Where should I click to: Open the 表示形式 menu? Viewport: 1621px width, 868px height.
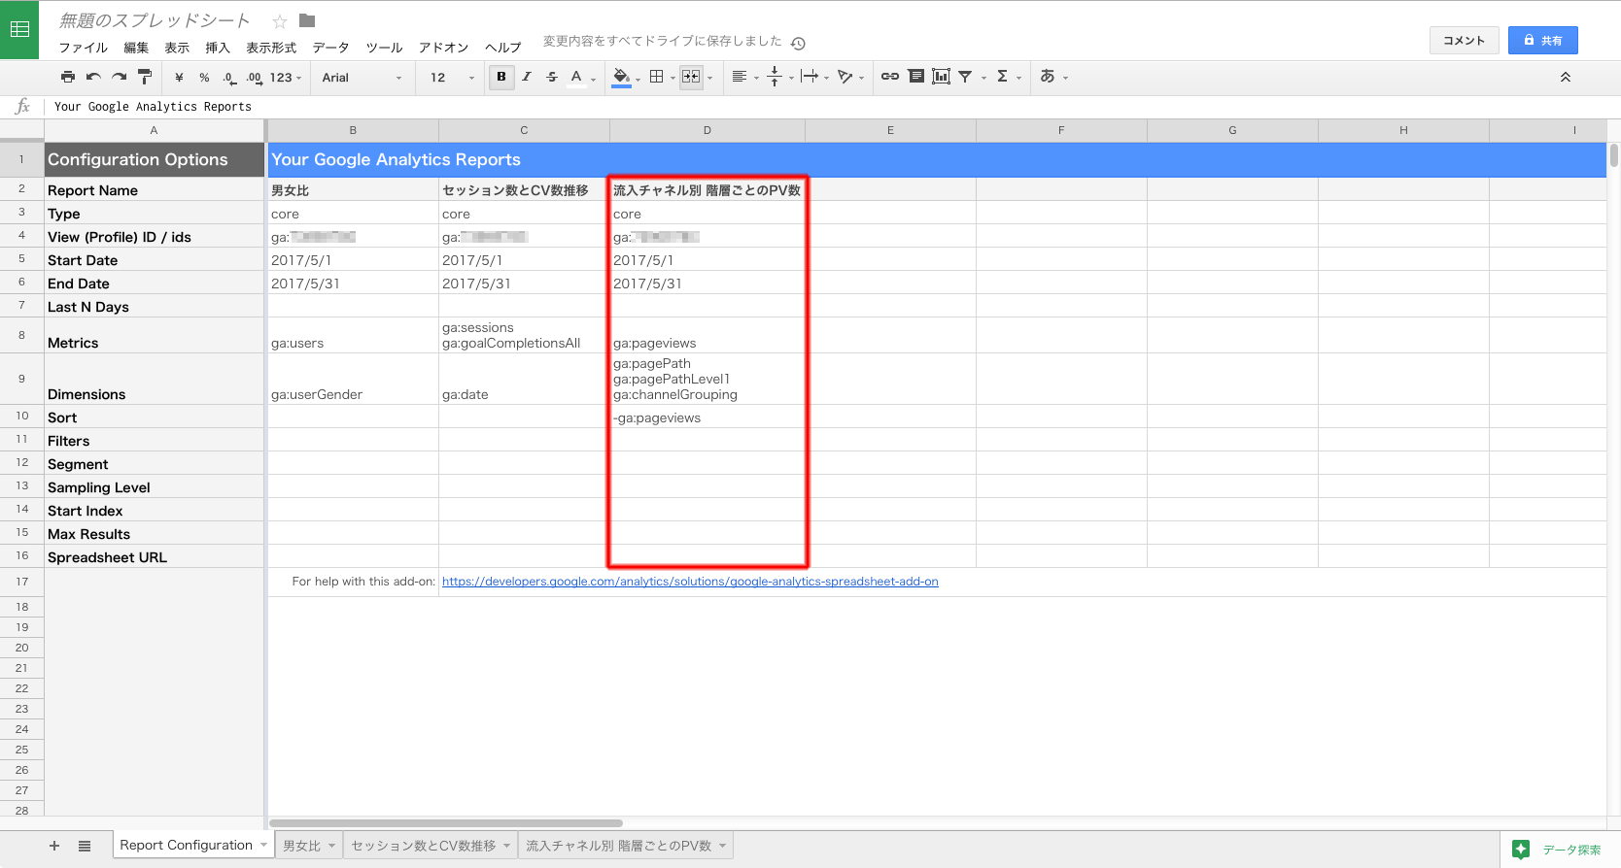point(271,48)
